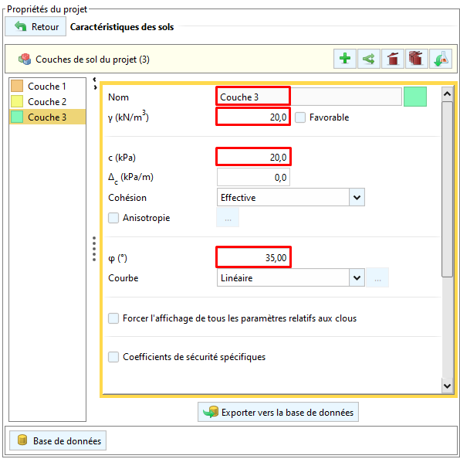
Task: Click the φ (°) input field
Action: pos(253,257)
